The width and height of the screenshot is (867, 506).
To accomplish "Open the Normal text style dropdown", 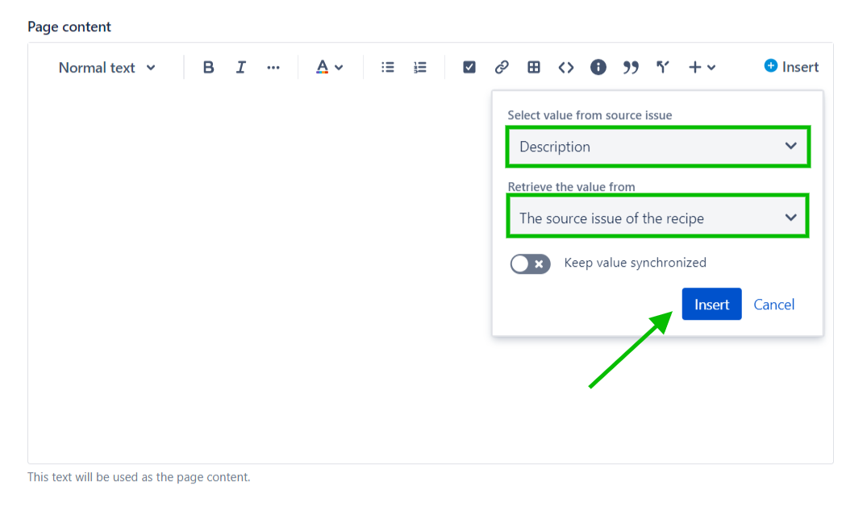I will point(106,68).
